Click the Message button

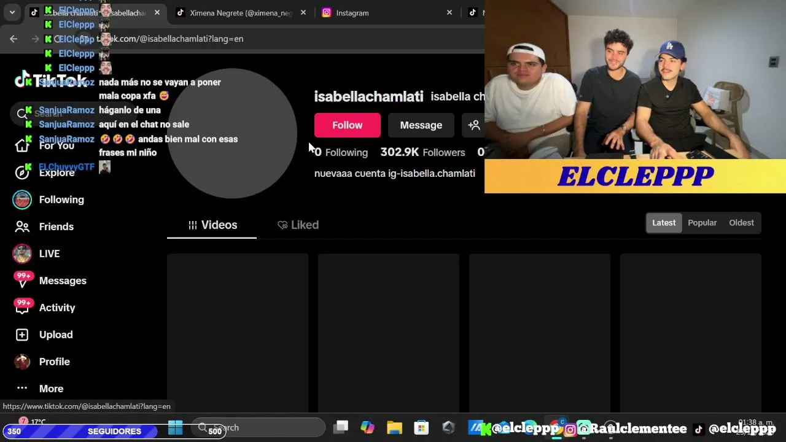point(421,125)
